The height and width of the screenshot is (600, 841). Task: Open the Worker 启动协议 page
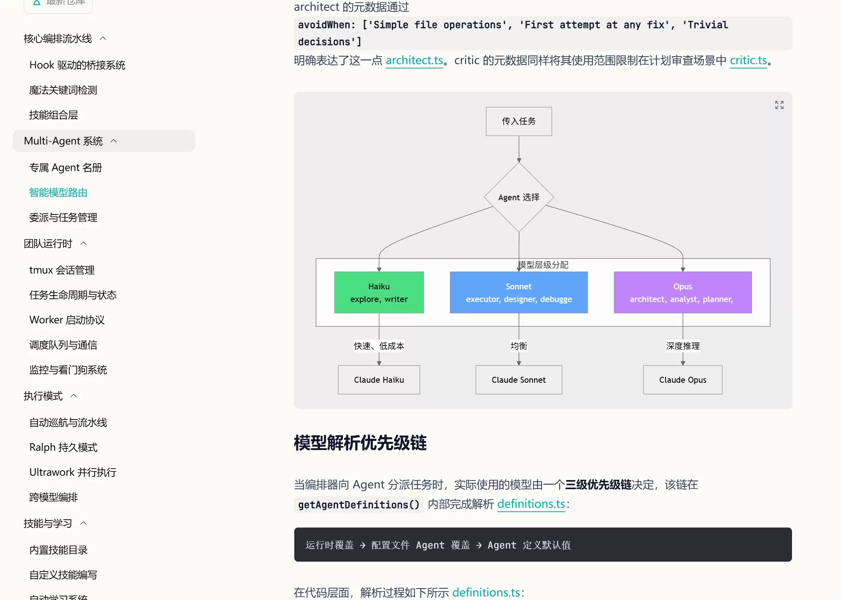click(67, 320)
